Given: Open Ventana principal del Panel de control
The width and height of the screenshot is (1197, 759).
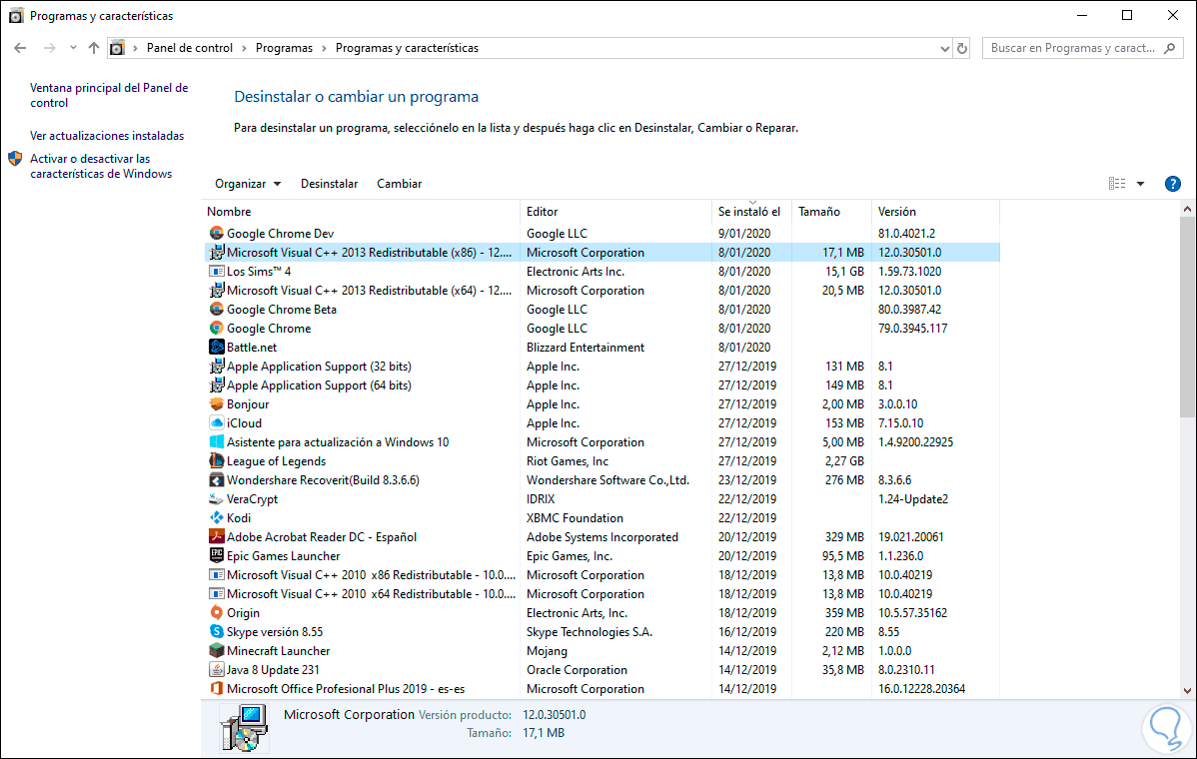Looking at the screenshot, I should [x=109, y=95].
